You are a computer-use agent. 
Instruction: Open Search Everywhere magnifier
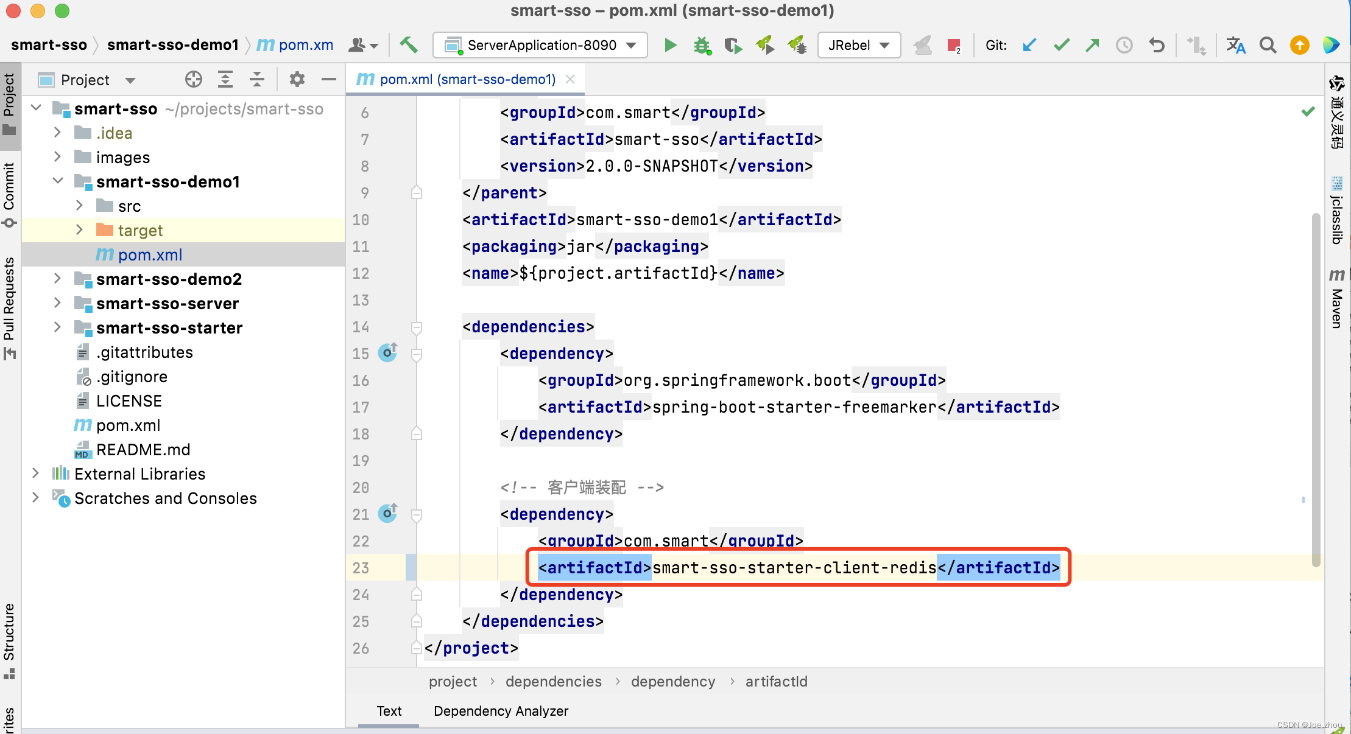[1268, 45]
